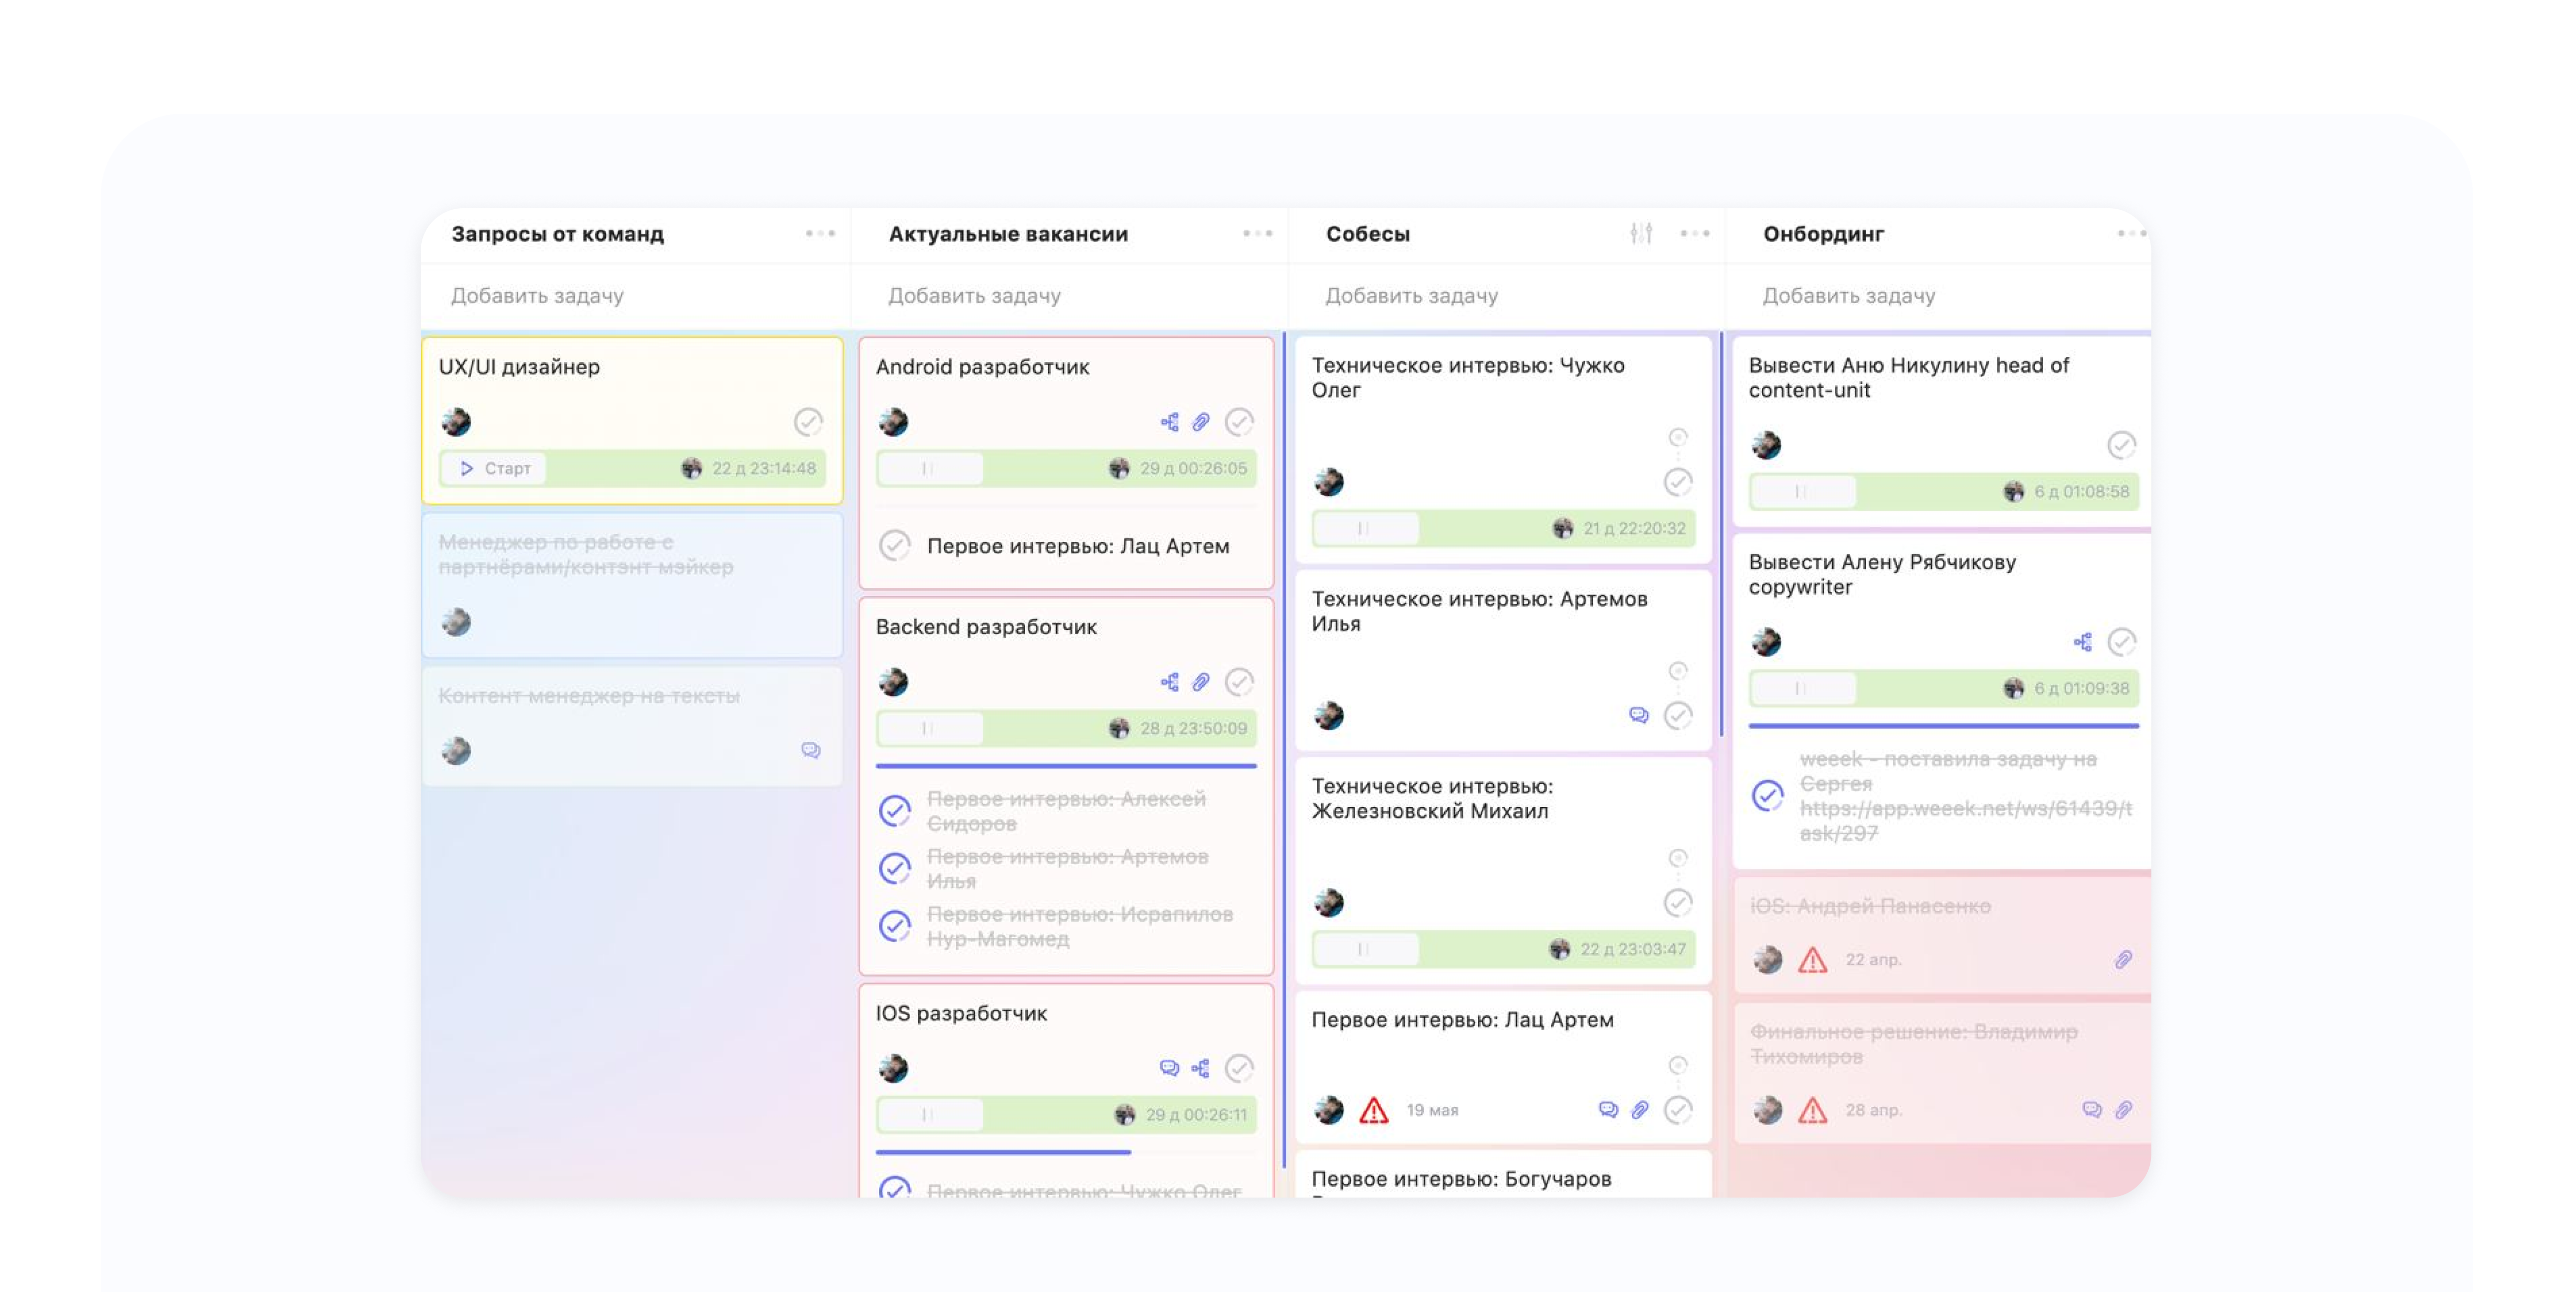Click attachment paperclip on Backend разработчик card

coord(1201,682)
